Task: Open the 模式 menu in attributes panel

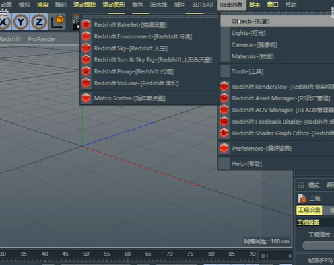Action: pos(314,185)
